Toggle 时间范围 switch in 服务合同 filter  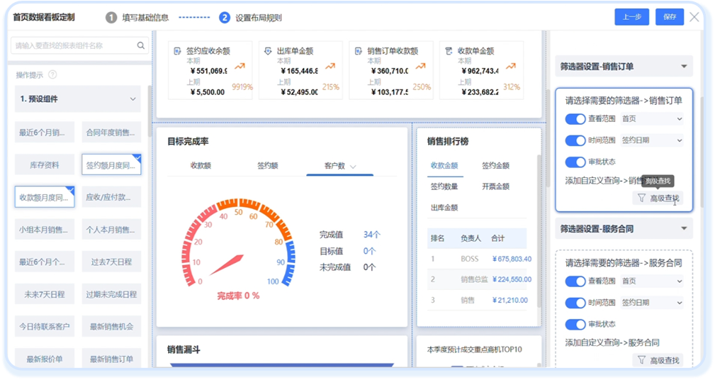pyautogui.click(x=575, y=303)
